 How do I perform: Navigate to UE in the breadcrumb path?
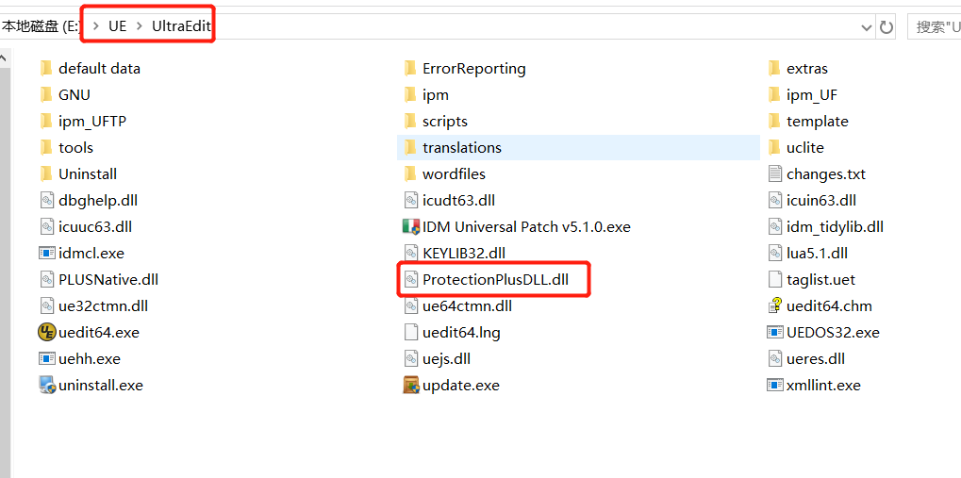click(117, 26)
